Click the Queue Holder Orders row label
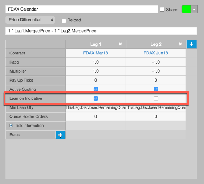Viewport: 204px width, 184px height. (x=28, y=116)
